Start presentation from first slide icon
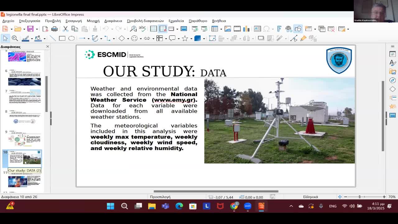Image resolution: width=398 pixels, height=224 pixels. pyautogui.click(x=195, y=29)
